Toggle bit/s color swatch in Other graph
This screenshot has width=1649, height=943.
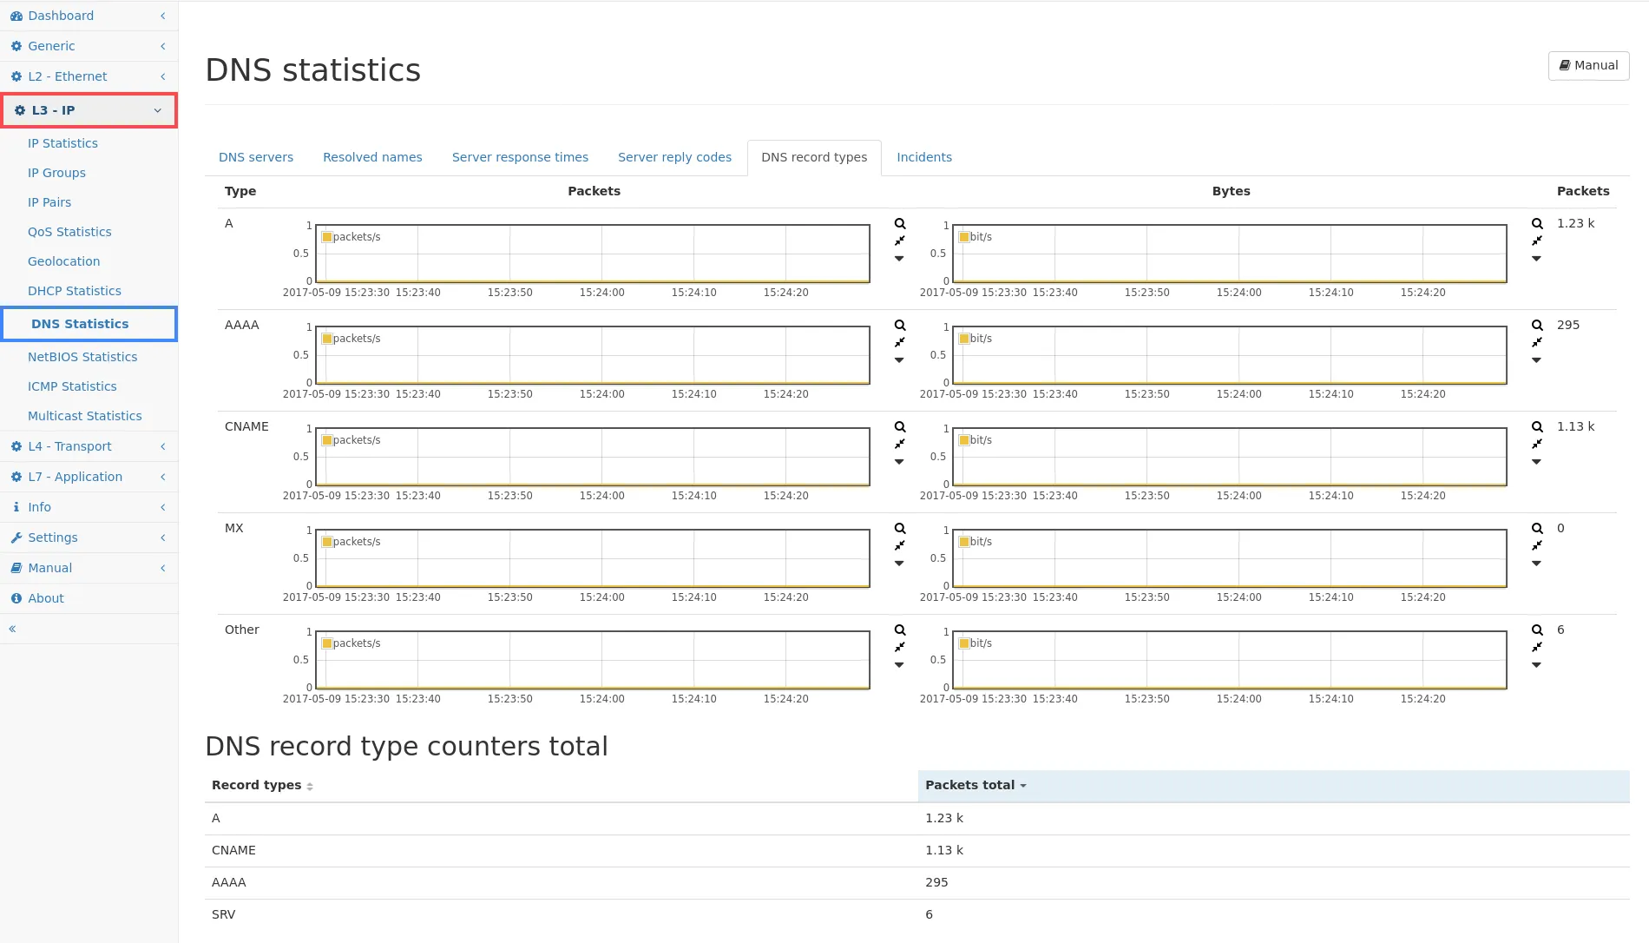tap(964, 643)
